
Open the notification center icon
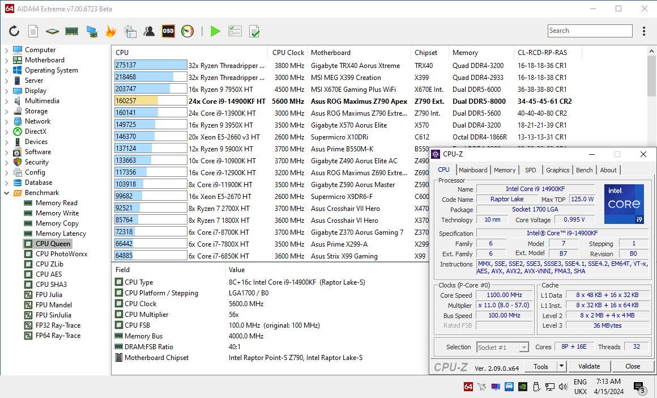coord(639,387)
